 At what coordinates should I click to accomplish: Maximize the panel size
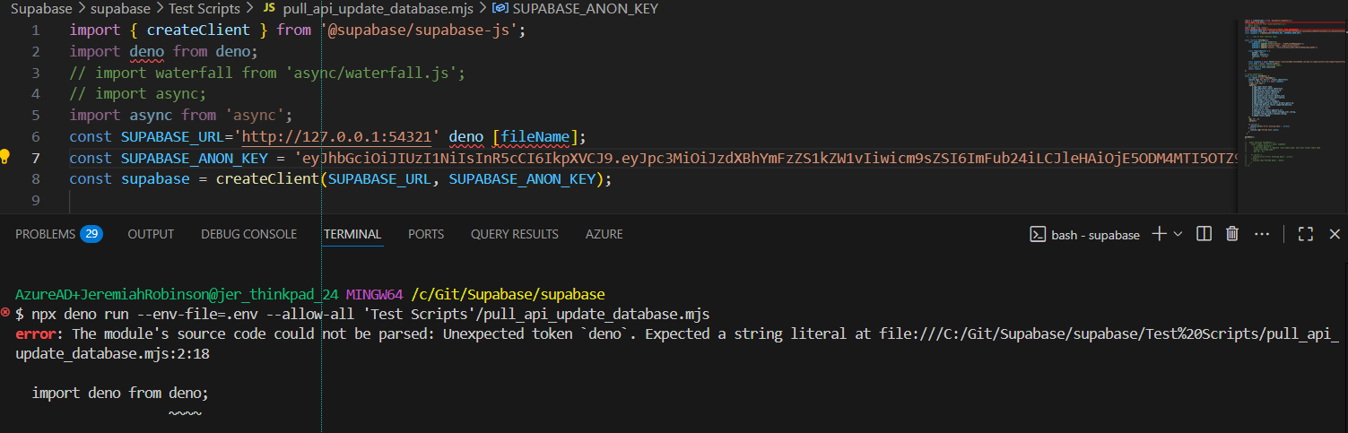click(1306, 234)
